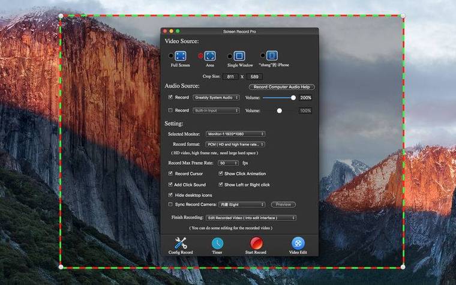
Task: Open the Finish Recording action dropdown
Action: pyautogui.click(x=251, y=218)
